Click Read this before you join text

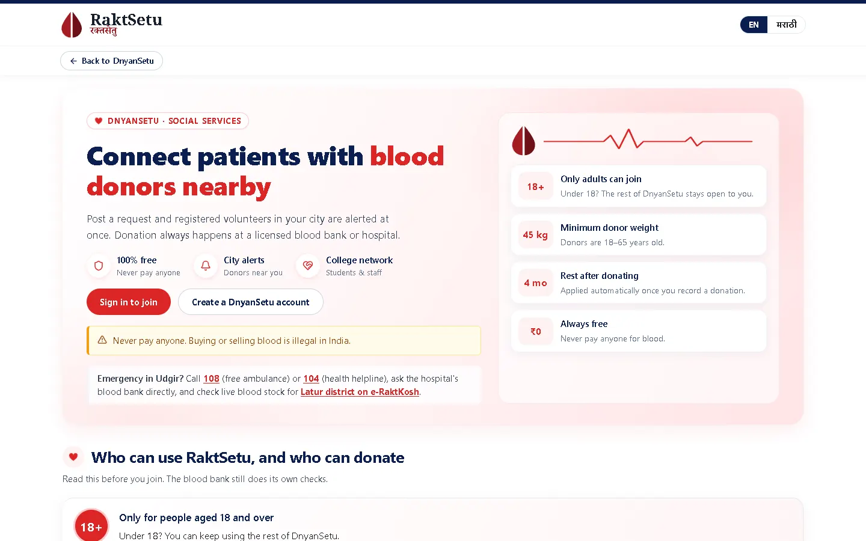[x=195, y=479]
